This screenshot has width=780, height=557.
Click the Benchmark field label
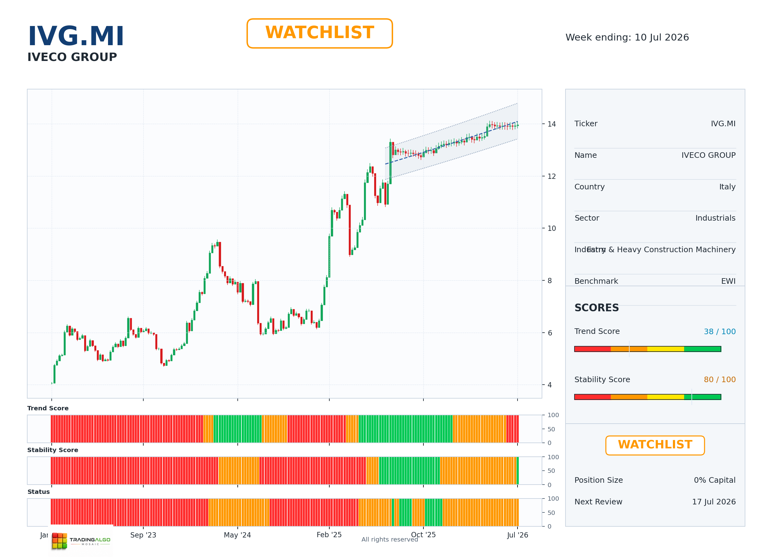[x=596, y=281]
